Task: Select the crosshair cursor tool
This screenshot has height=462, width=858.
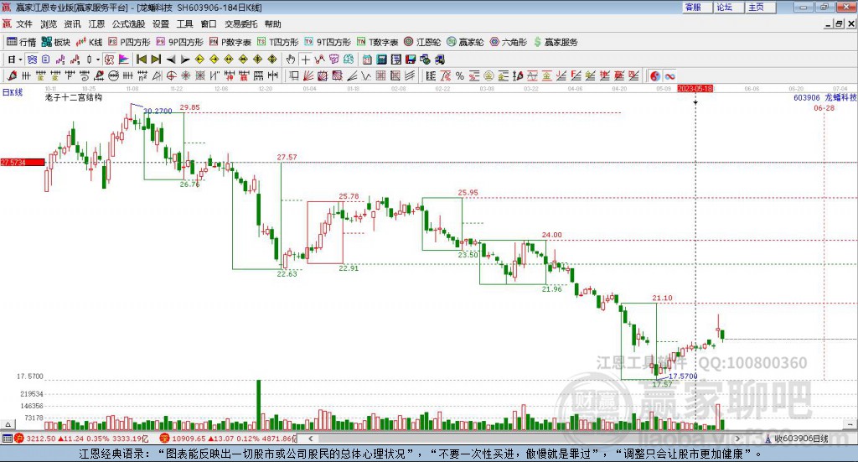Action: coord(305,60)
